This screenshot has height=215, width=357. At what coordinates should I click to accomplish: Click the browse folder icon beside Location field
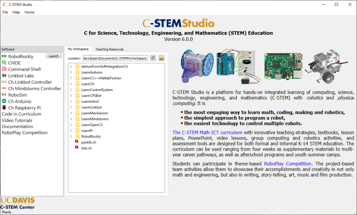161,58
